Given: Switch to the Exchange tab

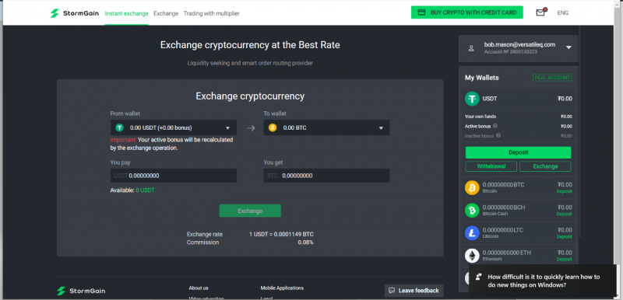Looking at the screenshot, I should click(166, 13).
